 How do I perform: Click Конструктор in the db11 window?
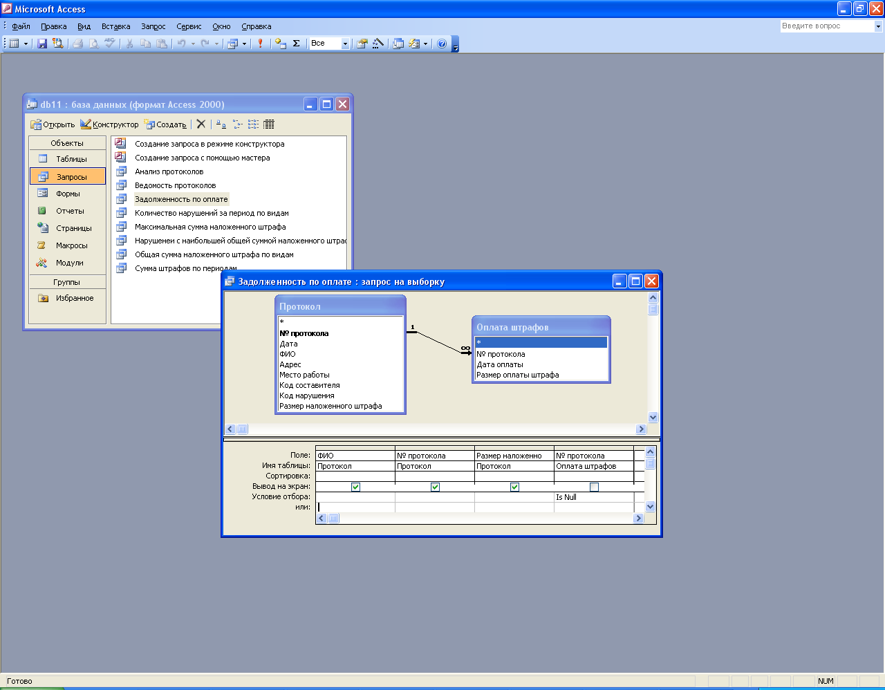pos(109,124)
